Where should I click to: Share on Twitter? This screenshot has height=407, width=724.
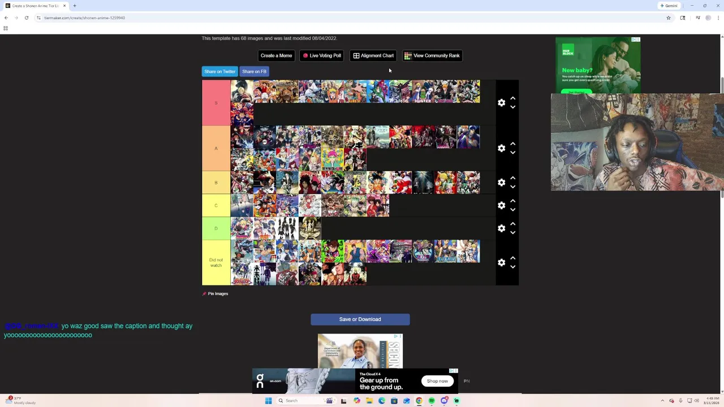[219, 71]
